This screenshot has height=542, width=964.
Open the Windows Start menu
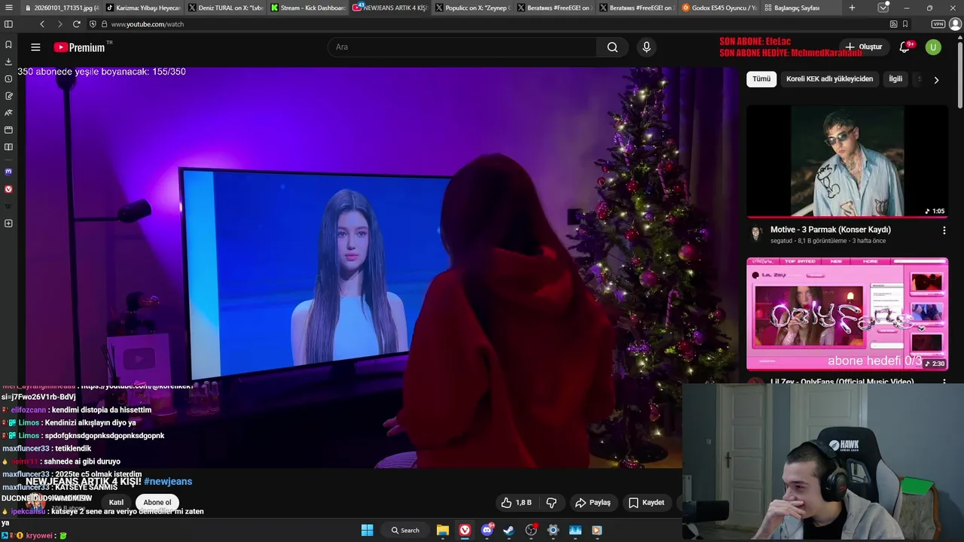click(367, 530)
